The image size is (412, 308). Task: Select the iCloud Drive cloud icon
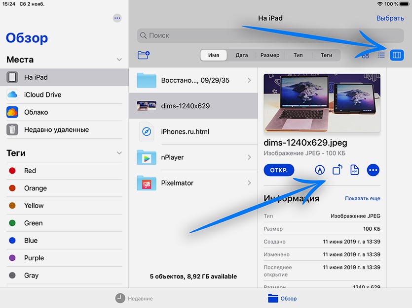click(12, 94)
